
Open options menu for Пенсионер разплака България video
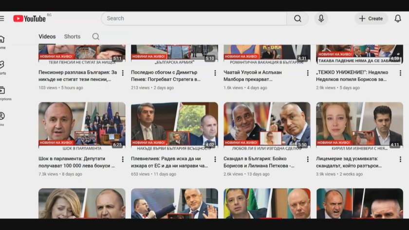(123, 73)
